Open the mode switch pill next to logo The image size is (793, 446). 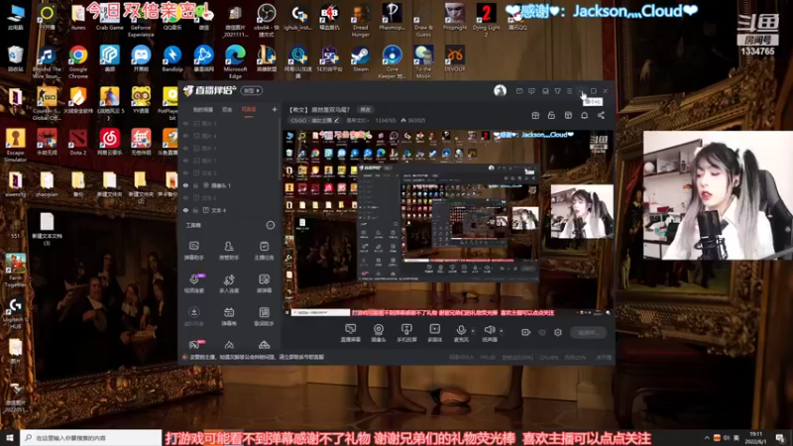click(252, 90)
